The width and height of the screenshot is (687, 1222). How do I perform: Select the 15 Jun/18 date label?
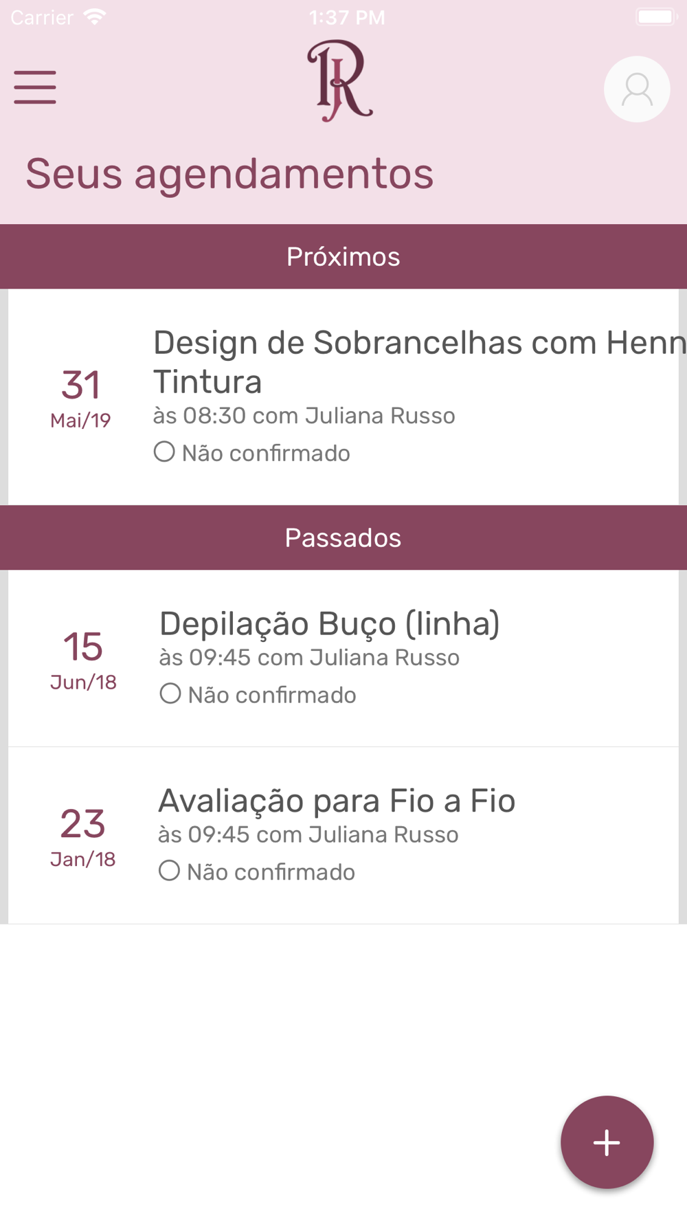click(x=83, y=660)
